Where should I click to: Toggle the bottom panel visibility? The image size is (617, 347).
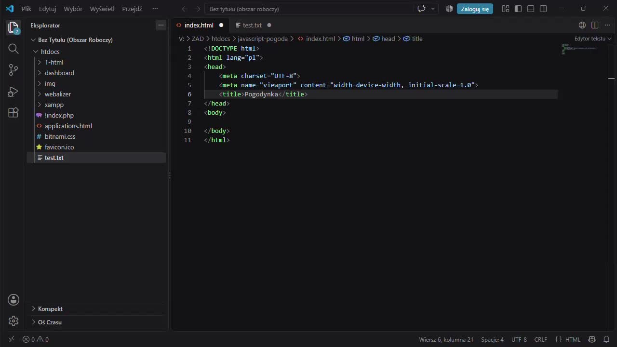coord(531,9)
